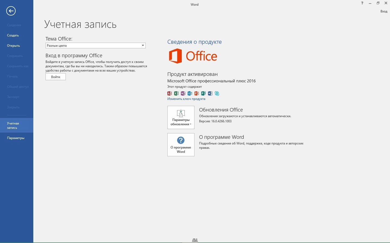Click the OneNote app icon
390x243 pixels.
(183, 93)
